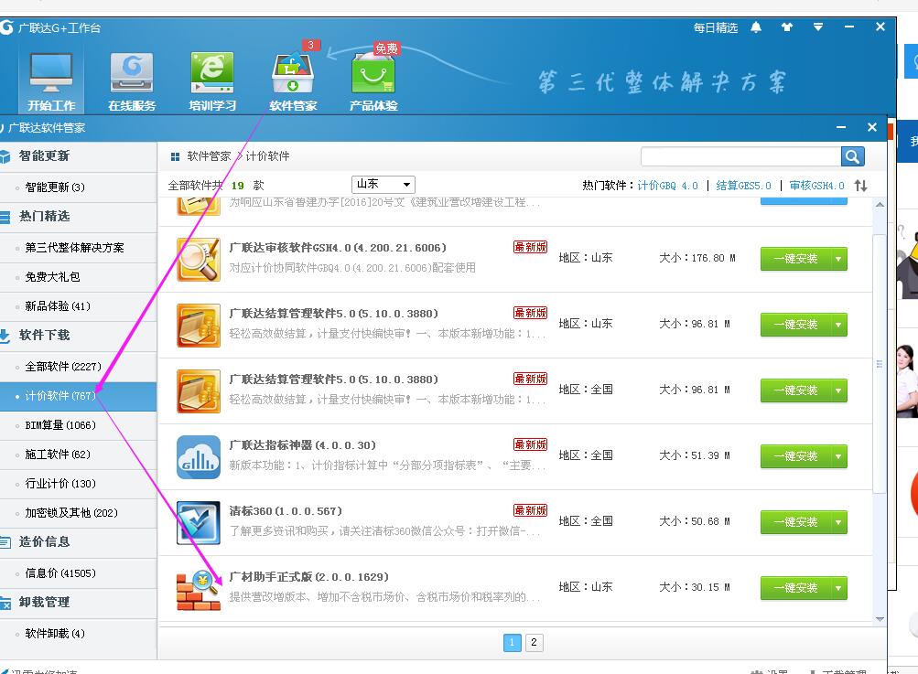Expand install options arrow for 山东 结算管理软件
The width and height of the screenshot is (918, 674).
click(x=839, y=325)
